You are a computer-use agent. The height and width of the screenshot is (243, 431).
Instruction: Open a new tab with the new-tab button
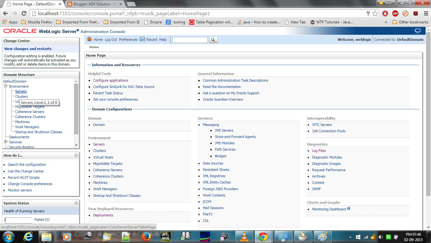click(x=131, y=4)
